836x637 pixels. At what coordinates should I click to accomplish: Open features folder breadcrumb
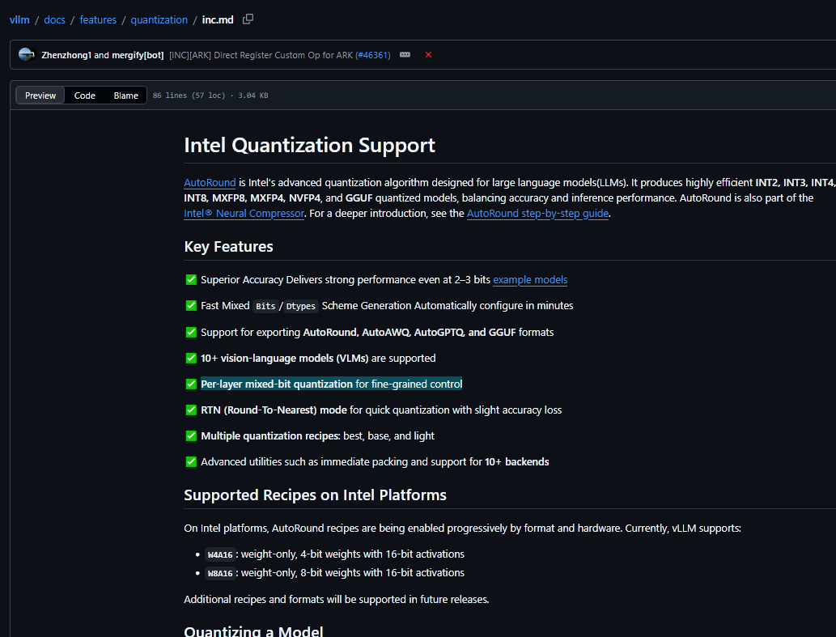click(98, 19)
